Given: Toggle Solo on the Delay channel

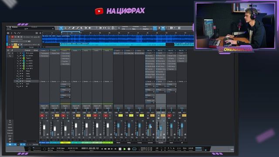Looking at the screenshot, I should pyautogui.click(x=131, y=116).
